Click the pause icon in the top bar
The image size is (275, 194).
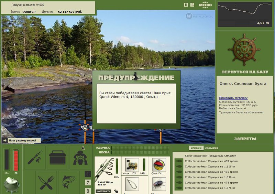coord(186,5)
